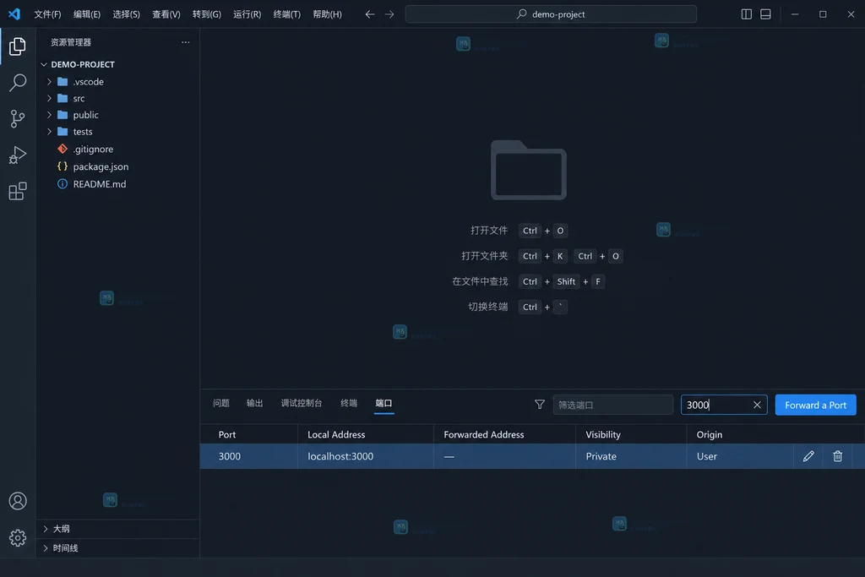
Task: Open the Extensions view
Action: point(18,192)
